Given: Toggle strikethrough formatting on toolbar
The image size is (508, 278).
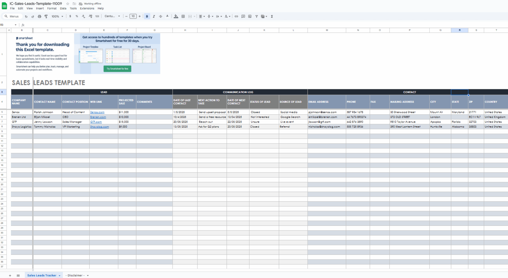Looking at the screenshot, I should tap(160, 16).
